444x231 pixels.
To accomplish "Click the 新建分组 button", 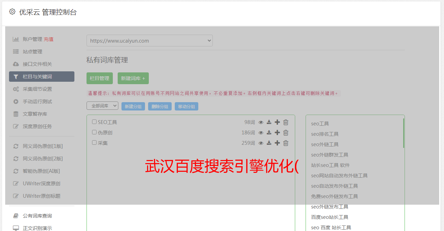I will coord(133,107).
